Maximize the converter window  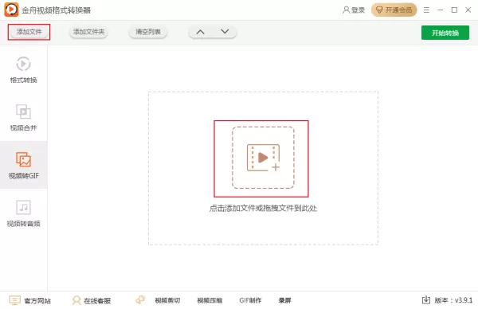click(x=454, y=10)
